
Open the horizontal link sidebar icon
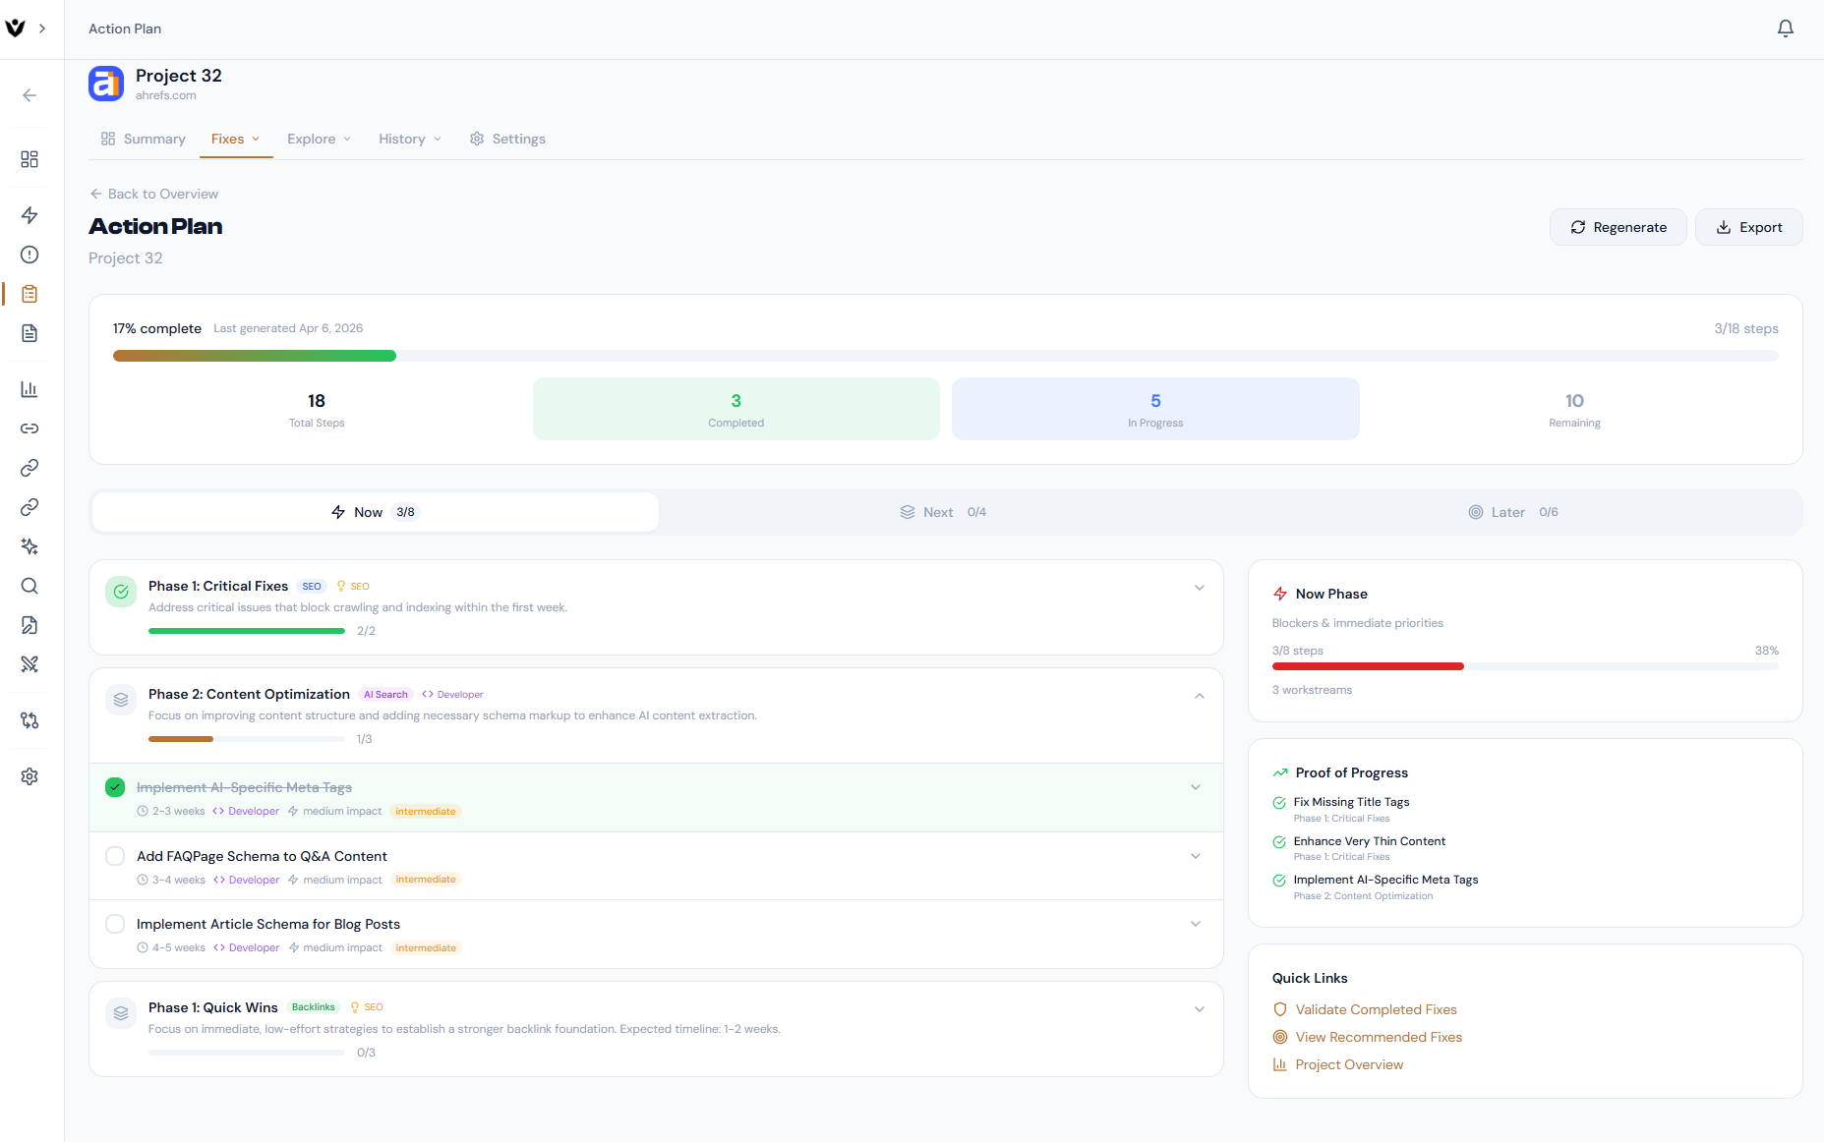click(29, 428)
